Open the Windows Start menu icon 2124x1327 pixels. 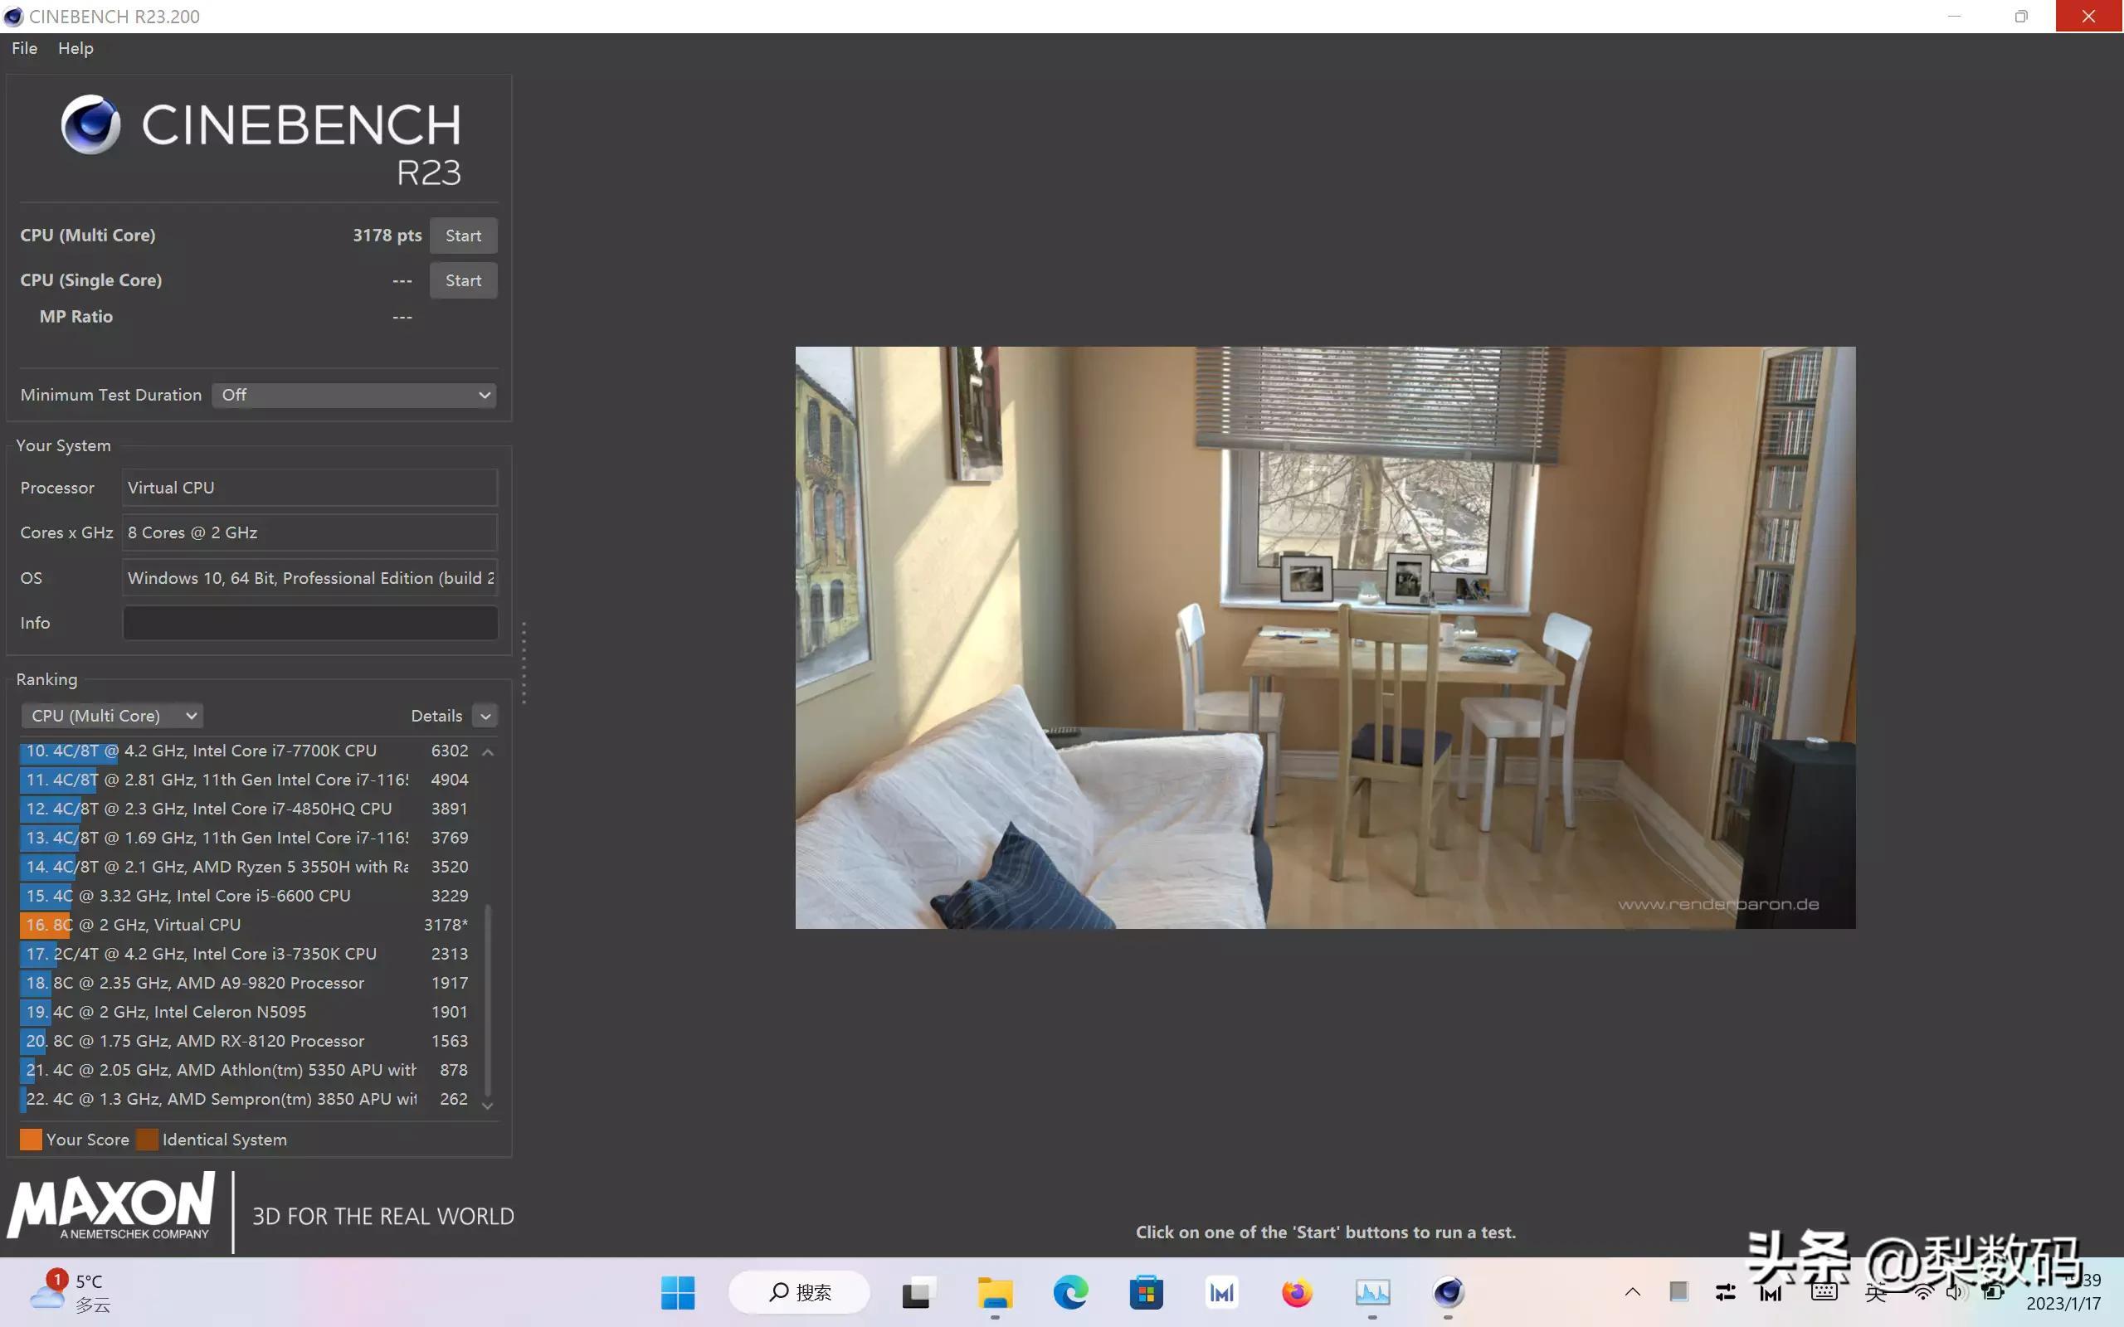pos(678,1292)
